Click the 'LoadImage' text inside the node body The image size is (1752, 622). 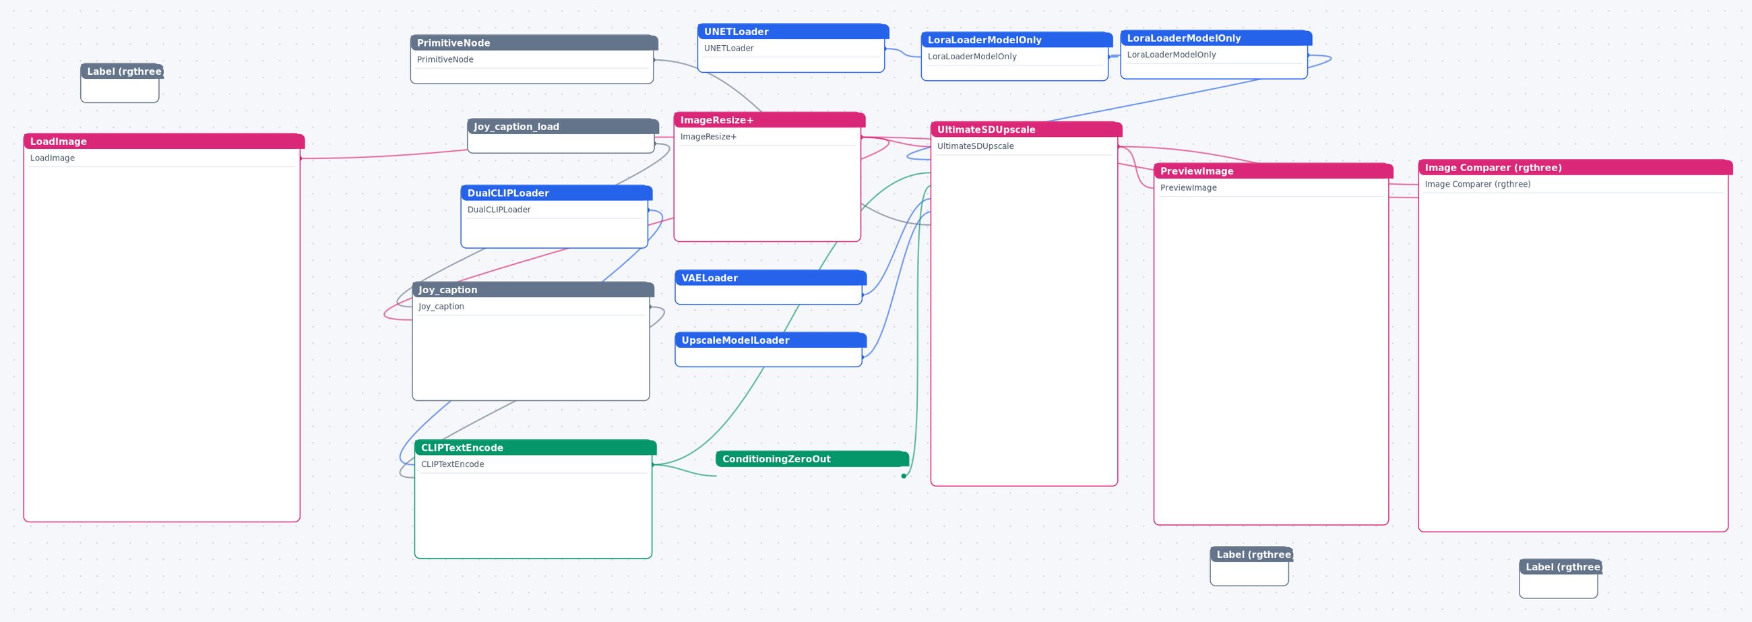53,158
